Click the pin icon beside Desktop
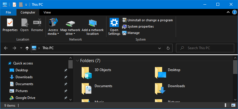 click(x=65, y=70)
